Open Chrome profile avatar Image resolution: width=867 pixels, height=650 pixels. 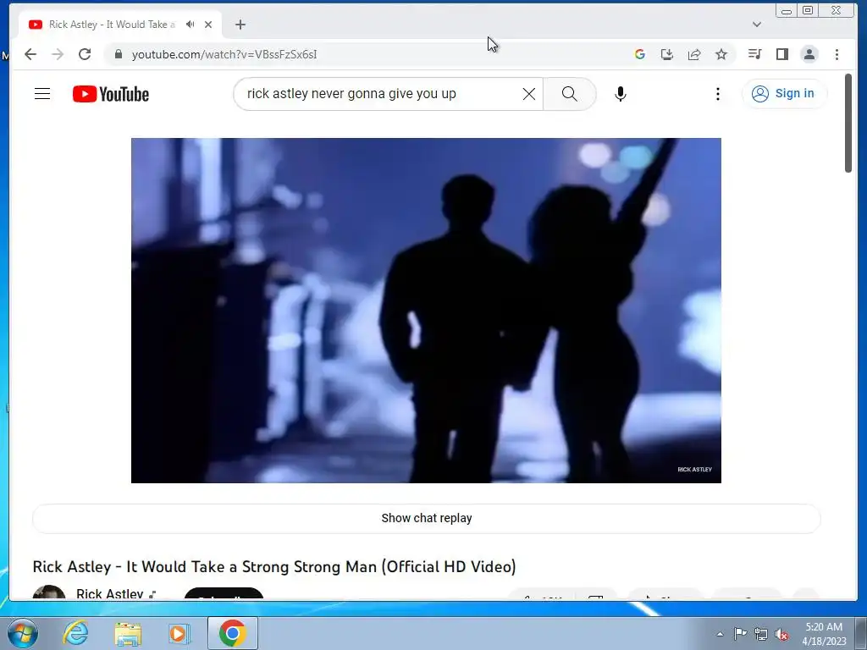809,54
